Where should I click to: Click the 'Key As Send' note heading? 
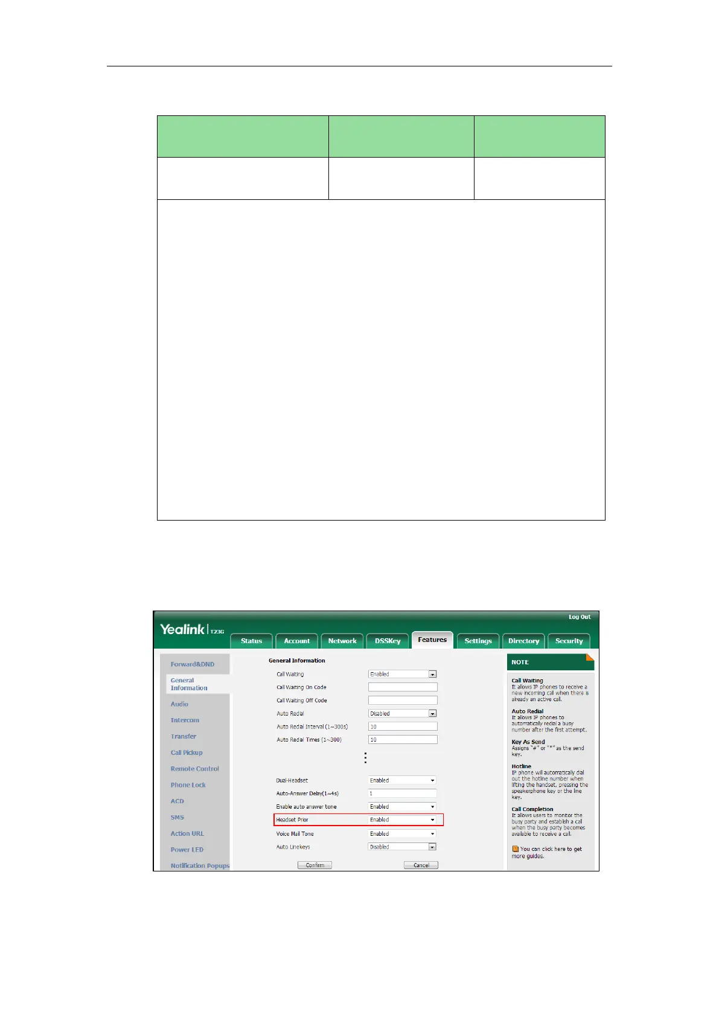[528, 742]
